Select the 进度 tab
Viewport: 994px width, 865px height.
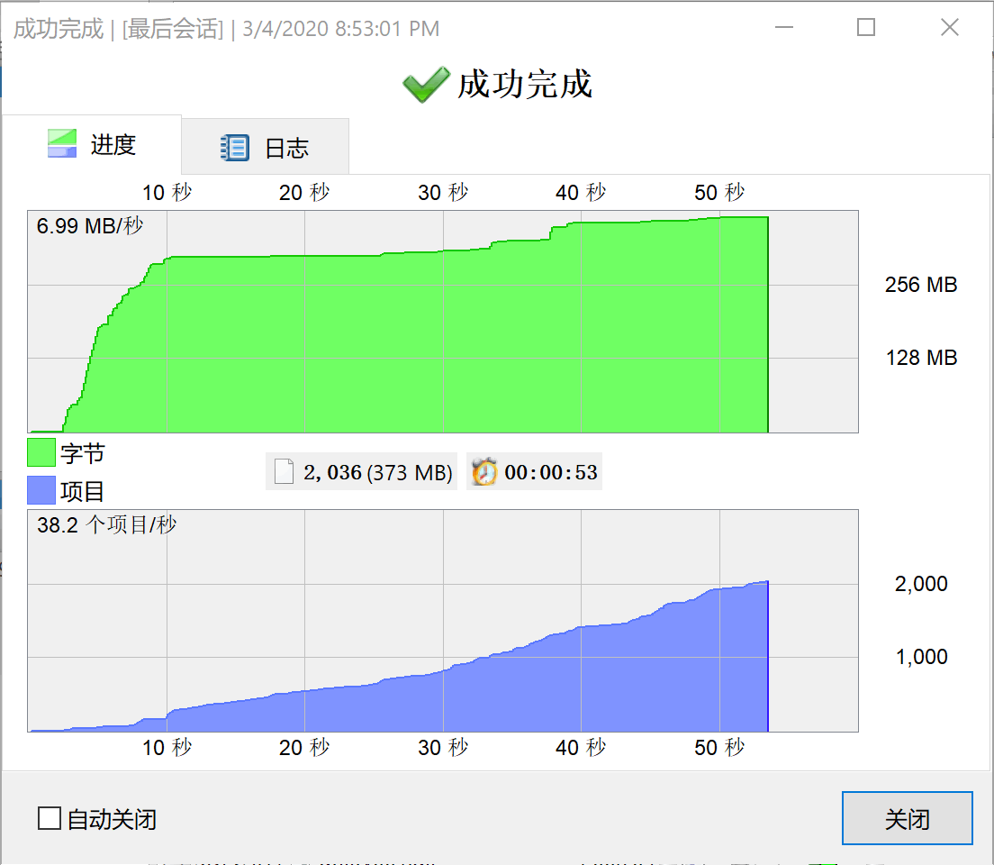(92, 144)
